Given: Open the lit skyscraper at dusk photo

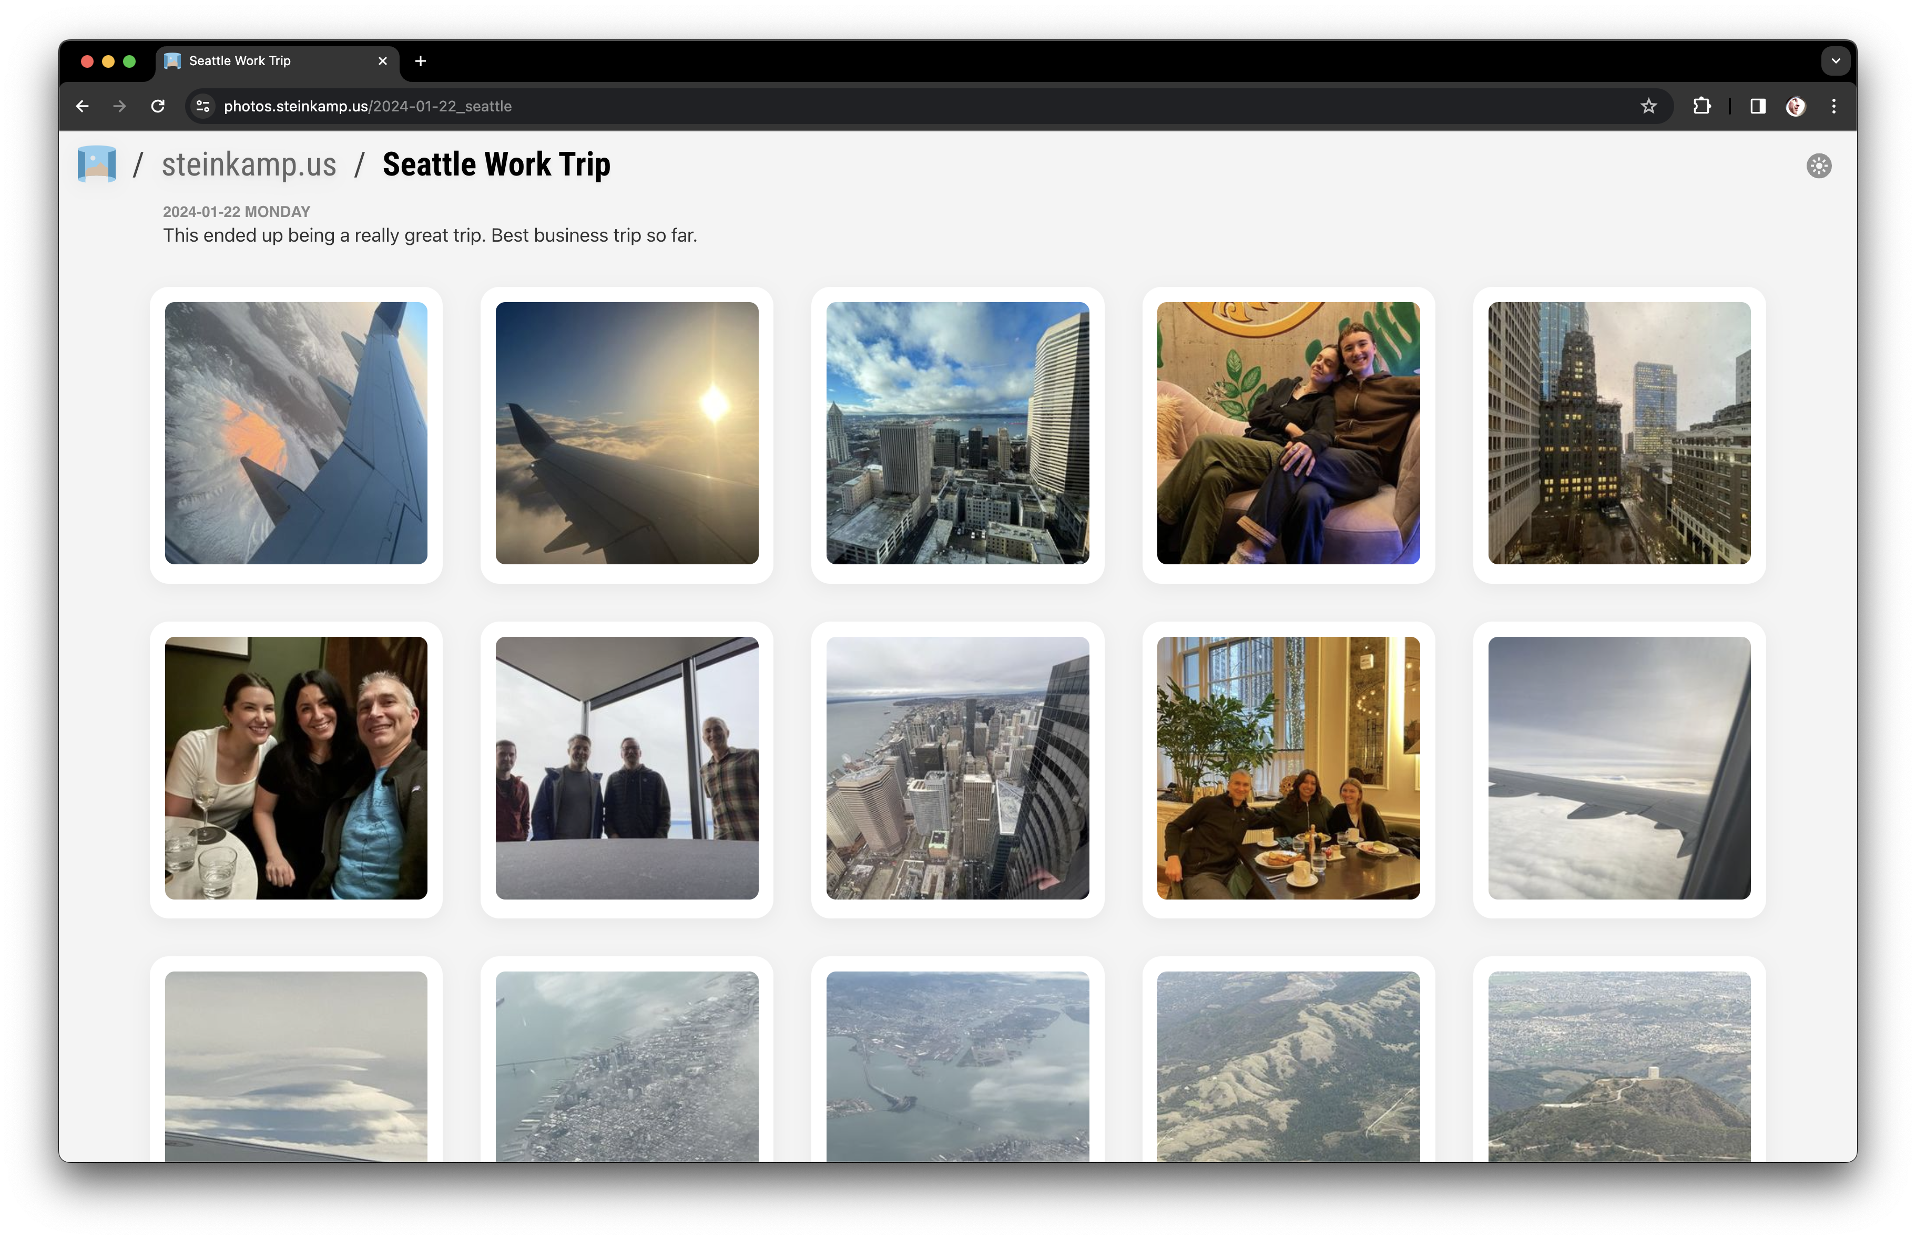Looking at the screenshot, I should point(1618,433).
